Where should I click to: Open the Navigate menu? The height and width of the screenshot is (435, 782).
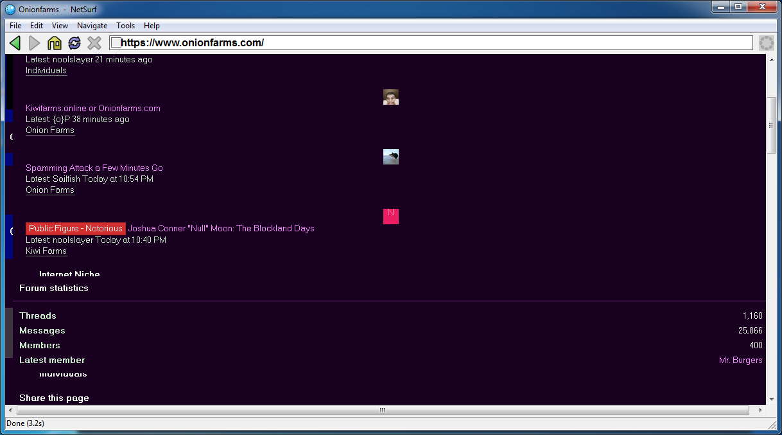[92, 26]
